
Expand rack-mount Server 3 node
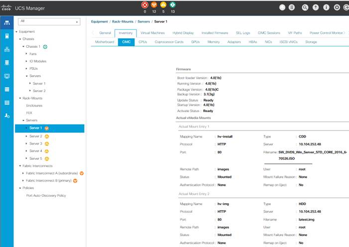(x=26, y=143)
